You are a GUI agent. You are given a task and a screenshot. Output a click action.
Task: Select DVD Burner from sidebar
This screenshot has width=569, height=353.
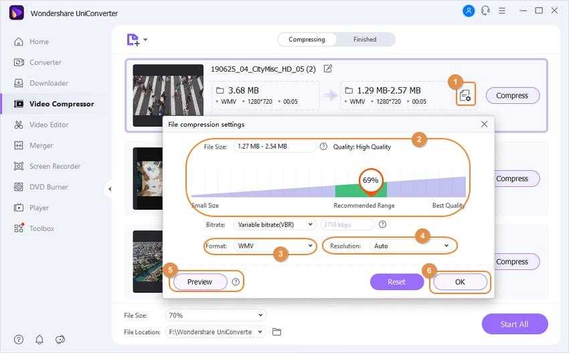pos(48,187)
